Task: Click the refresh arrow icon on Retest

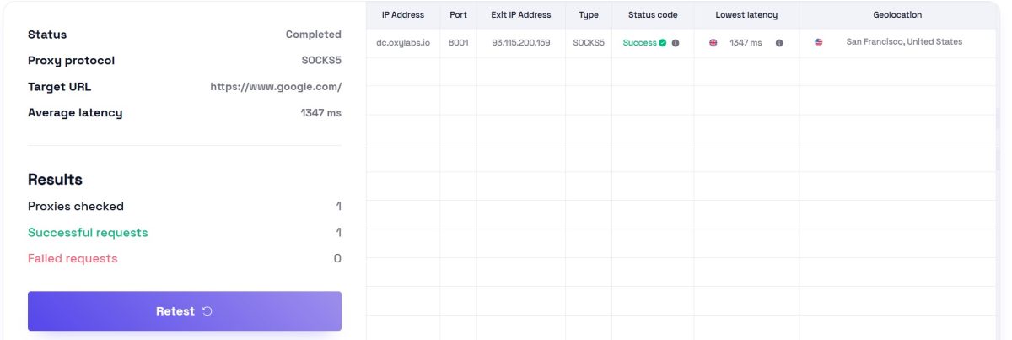Action: pyautogui.click(x=207, y=311)
